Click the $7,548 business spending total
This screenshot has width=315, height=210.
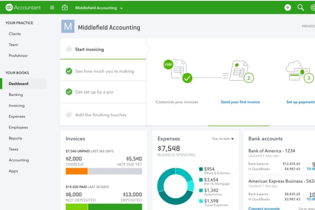169,148
